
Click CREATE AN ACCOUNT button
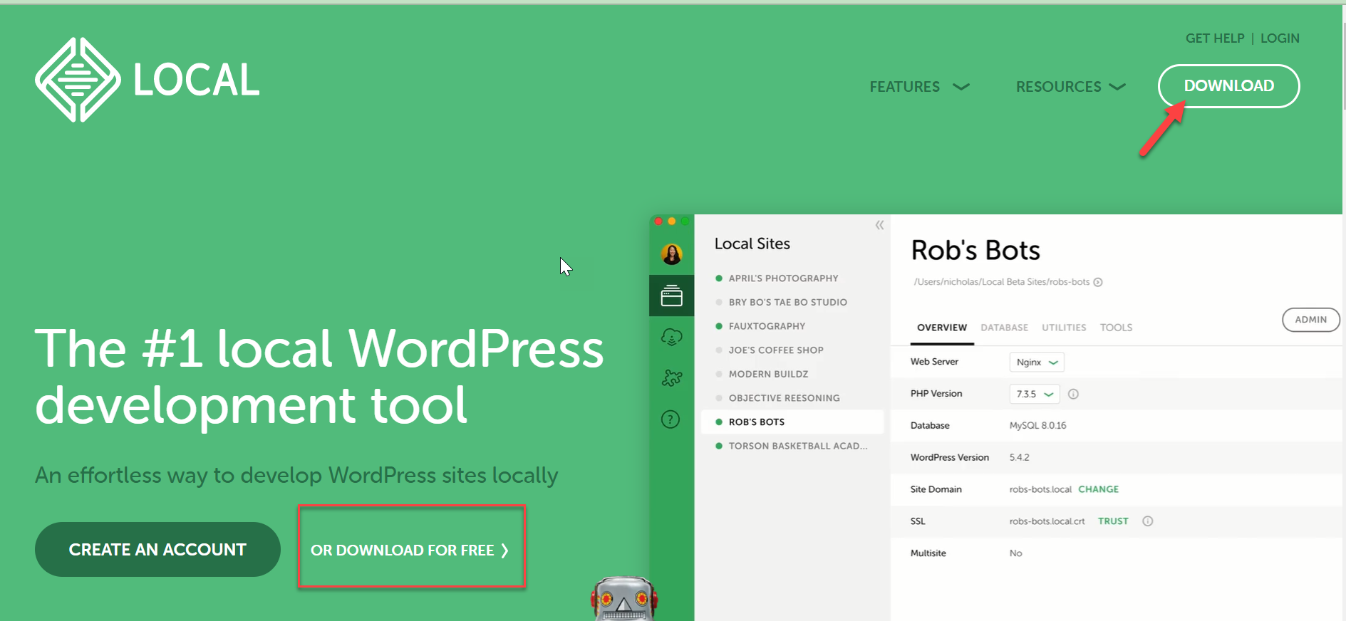click(x=157, y=550)
